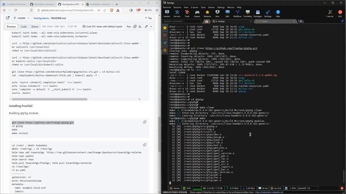Click the browser back arrow
Viewport: 346px width, 194px height.
4,10
